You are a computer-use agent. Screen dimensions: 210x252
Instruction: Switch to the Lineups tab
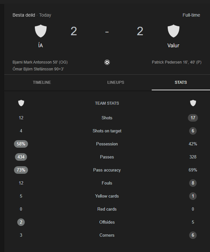click(x=116, y=82)
